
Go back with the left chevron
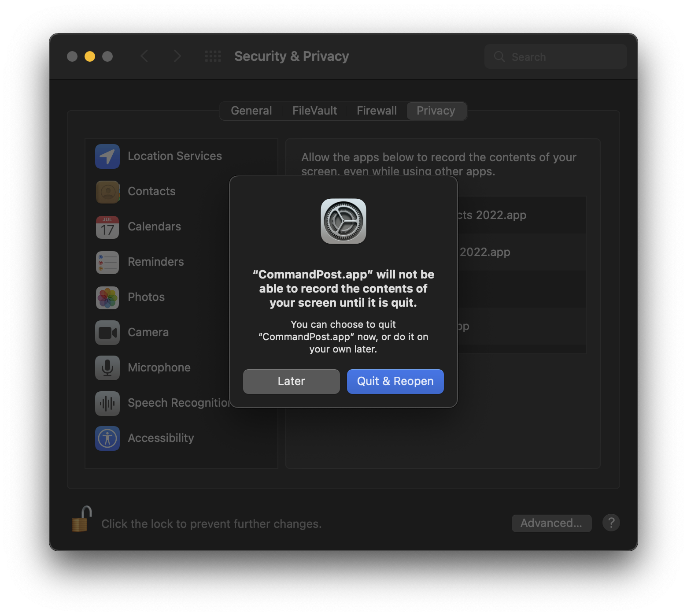click(x=144, y=56)
